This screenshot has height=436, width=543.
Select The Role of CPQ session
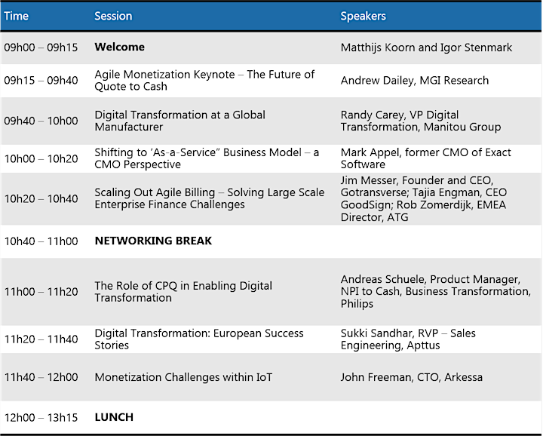[183, 292]
